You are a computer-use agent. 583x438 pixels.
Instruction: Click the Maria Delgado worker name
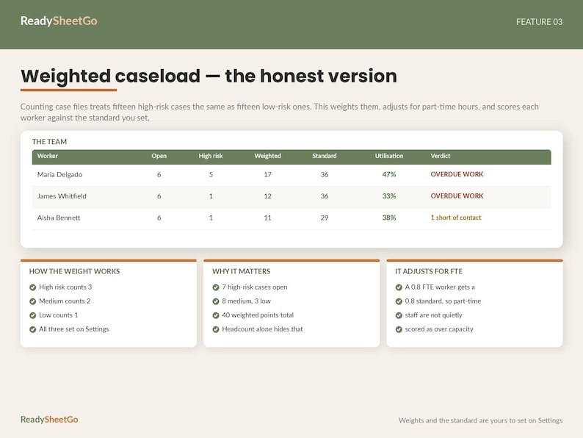(59, 174)
